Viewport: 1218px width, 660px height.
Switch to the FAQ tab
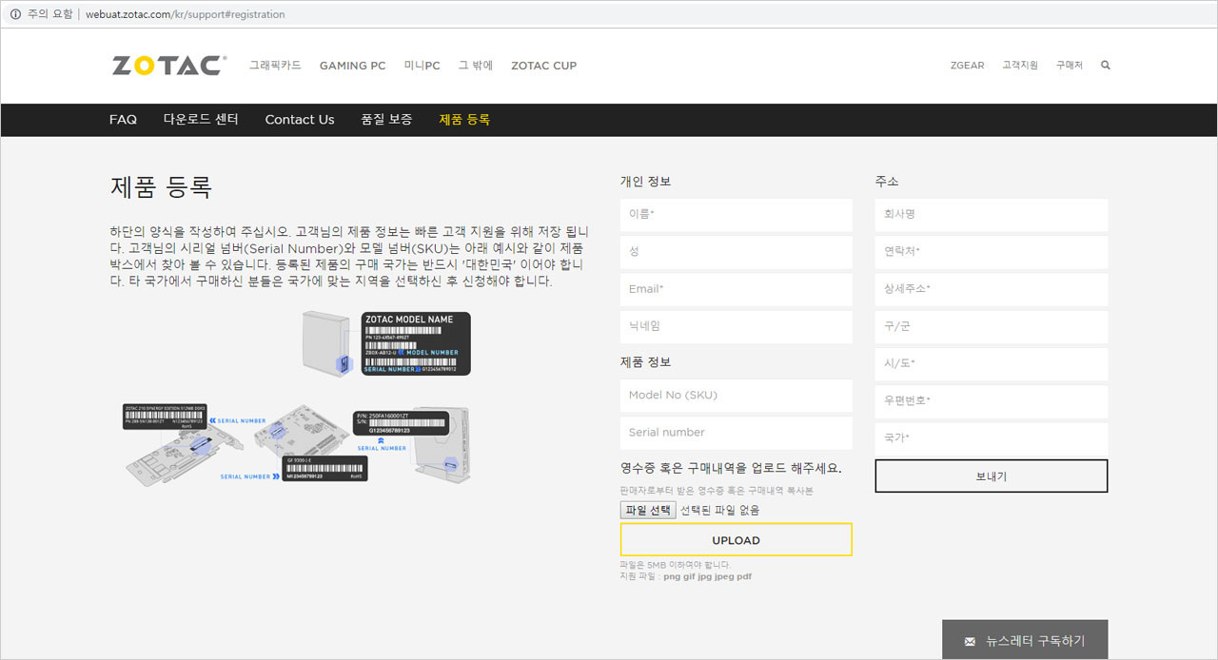[123, 120]
